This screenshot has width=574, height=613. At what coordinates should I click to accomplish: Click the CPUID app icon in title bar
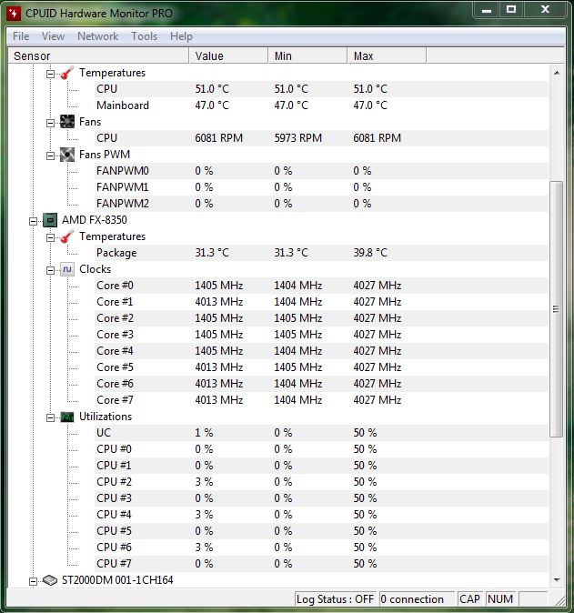point(14,14)
